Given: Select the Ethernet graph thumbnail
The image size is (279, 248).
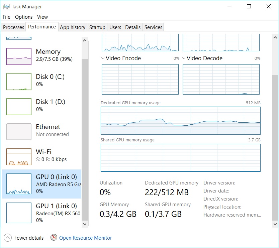Looking at the screenshot, I should click(19, 132).
